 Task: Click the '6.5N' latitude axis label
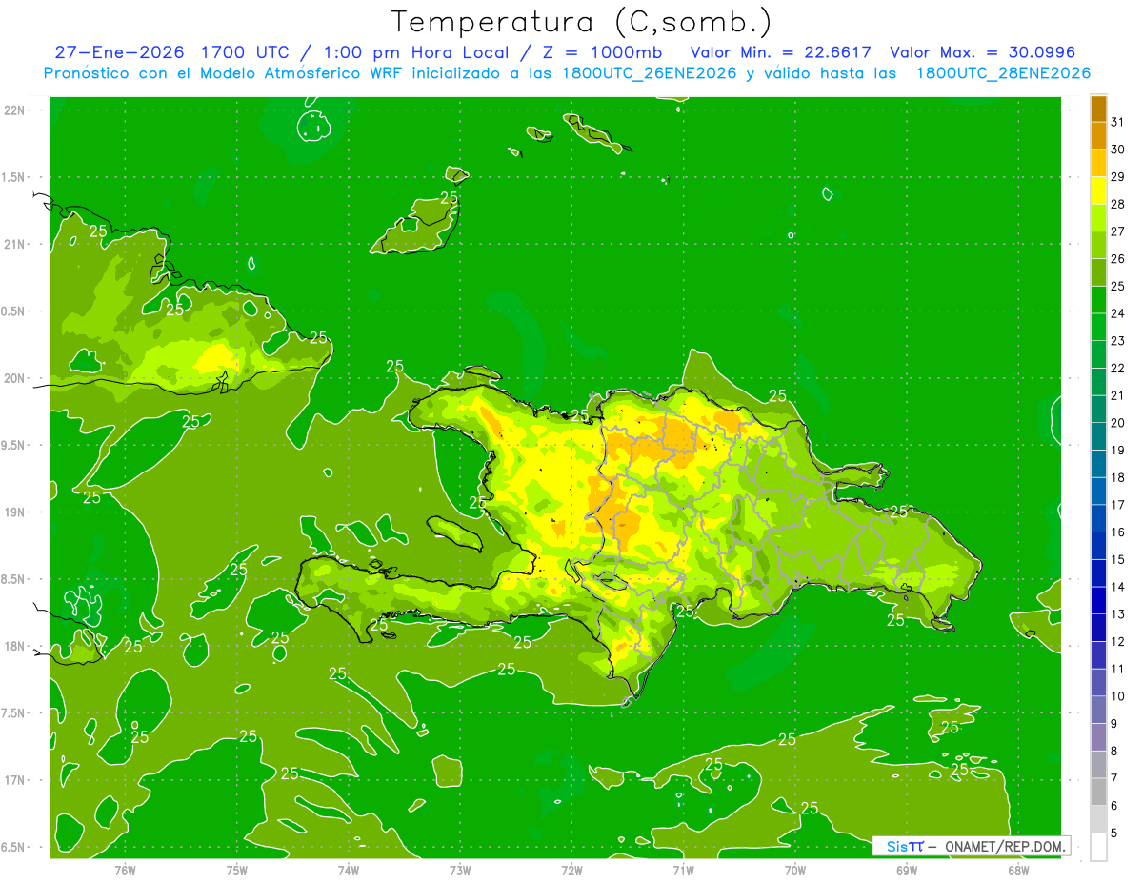pos(14,847)
